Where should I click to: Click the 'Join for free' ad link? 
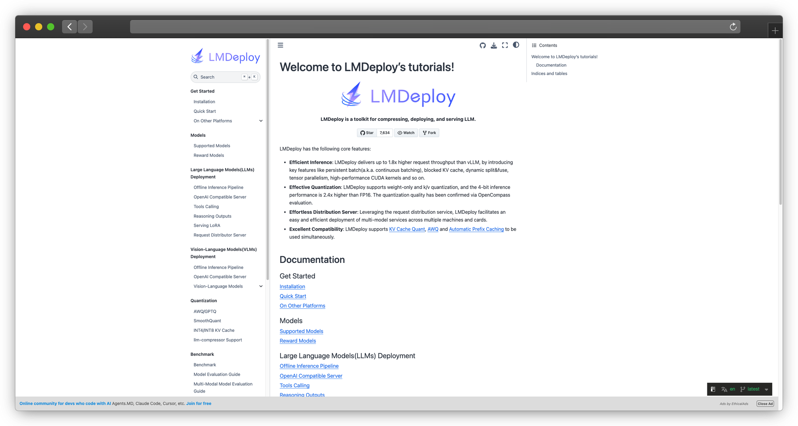coord(199,404)
